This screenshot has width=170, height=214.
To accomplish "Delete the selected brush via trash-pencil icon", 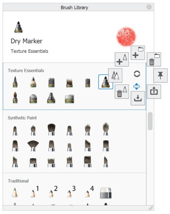I will (x=122, y=91).
